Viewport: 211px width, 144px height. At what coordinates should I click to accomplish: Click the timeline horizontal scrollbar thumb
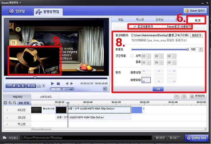(x=42, y=129)
